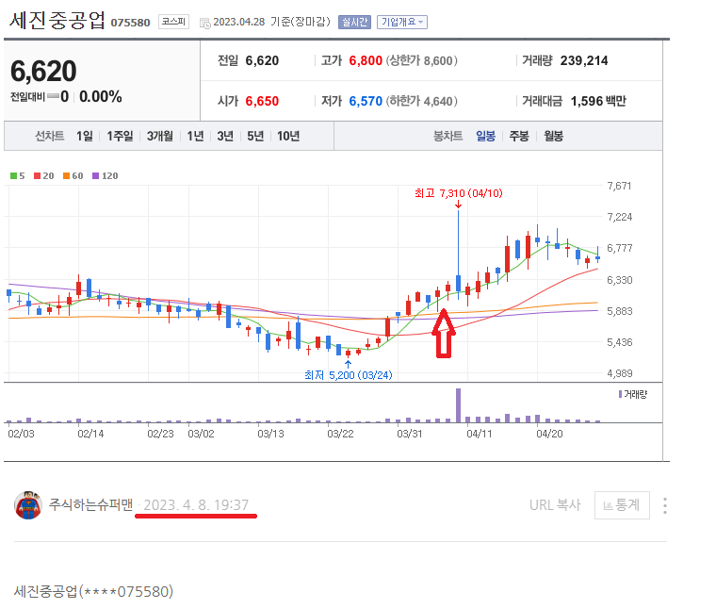Click the 04/20 date axis label

(549, 434)
